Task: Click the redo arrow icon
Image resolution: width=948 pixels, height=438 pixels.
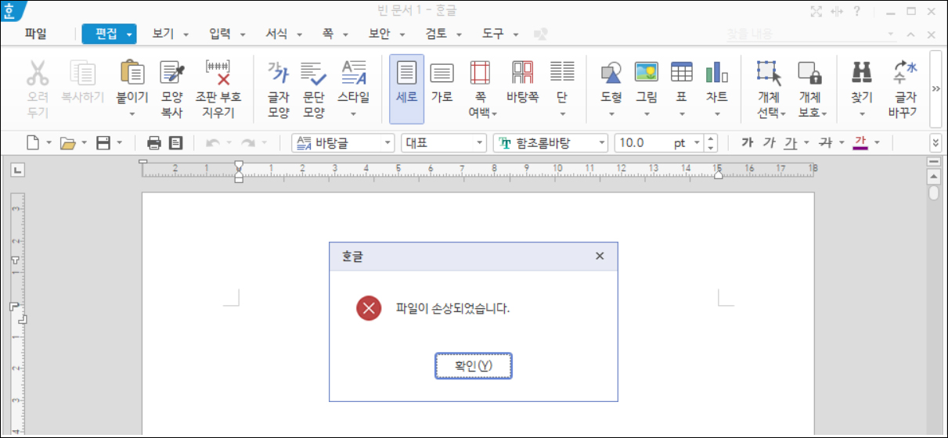Action: (248, 143)
